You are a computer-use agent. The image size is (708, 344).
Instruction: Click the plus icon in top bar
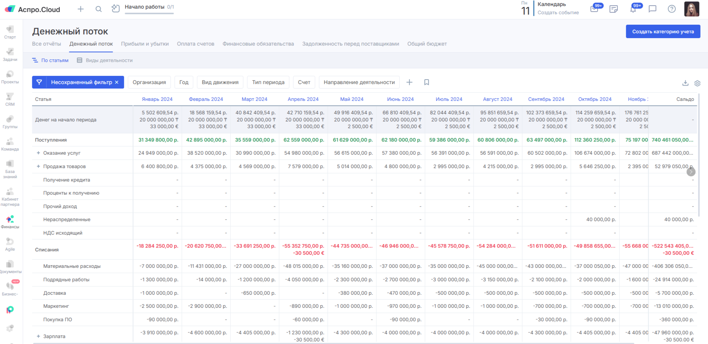[x=80, y=9]
